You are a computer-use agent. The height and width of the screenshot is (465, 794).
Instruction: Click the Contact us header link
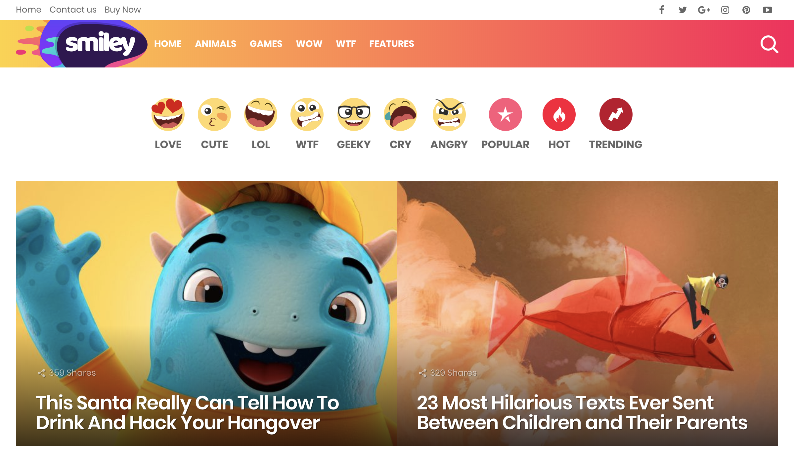pyautogui.click(x=72, y=9)
